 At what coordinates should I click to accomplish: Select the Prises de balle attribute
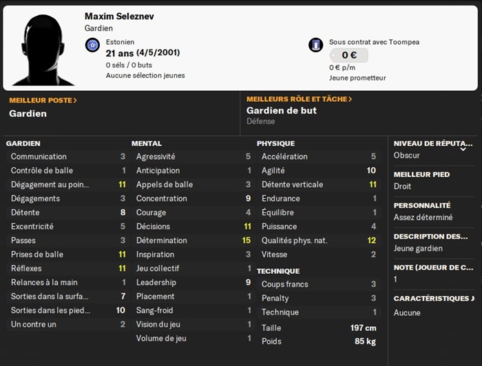pyautogui.click(x=67, y=255)
